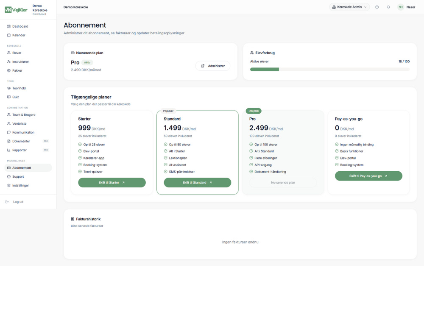Click the Ingen månedlig binding checkmark
This screenshot has width=424, height=318.
(x=337, y=145)
